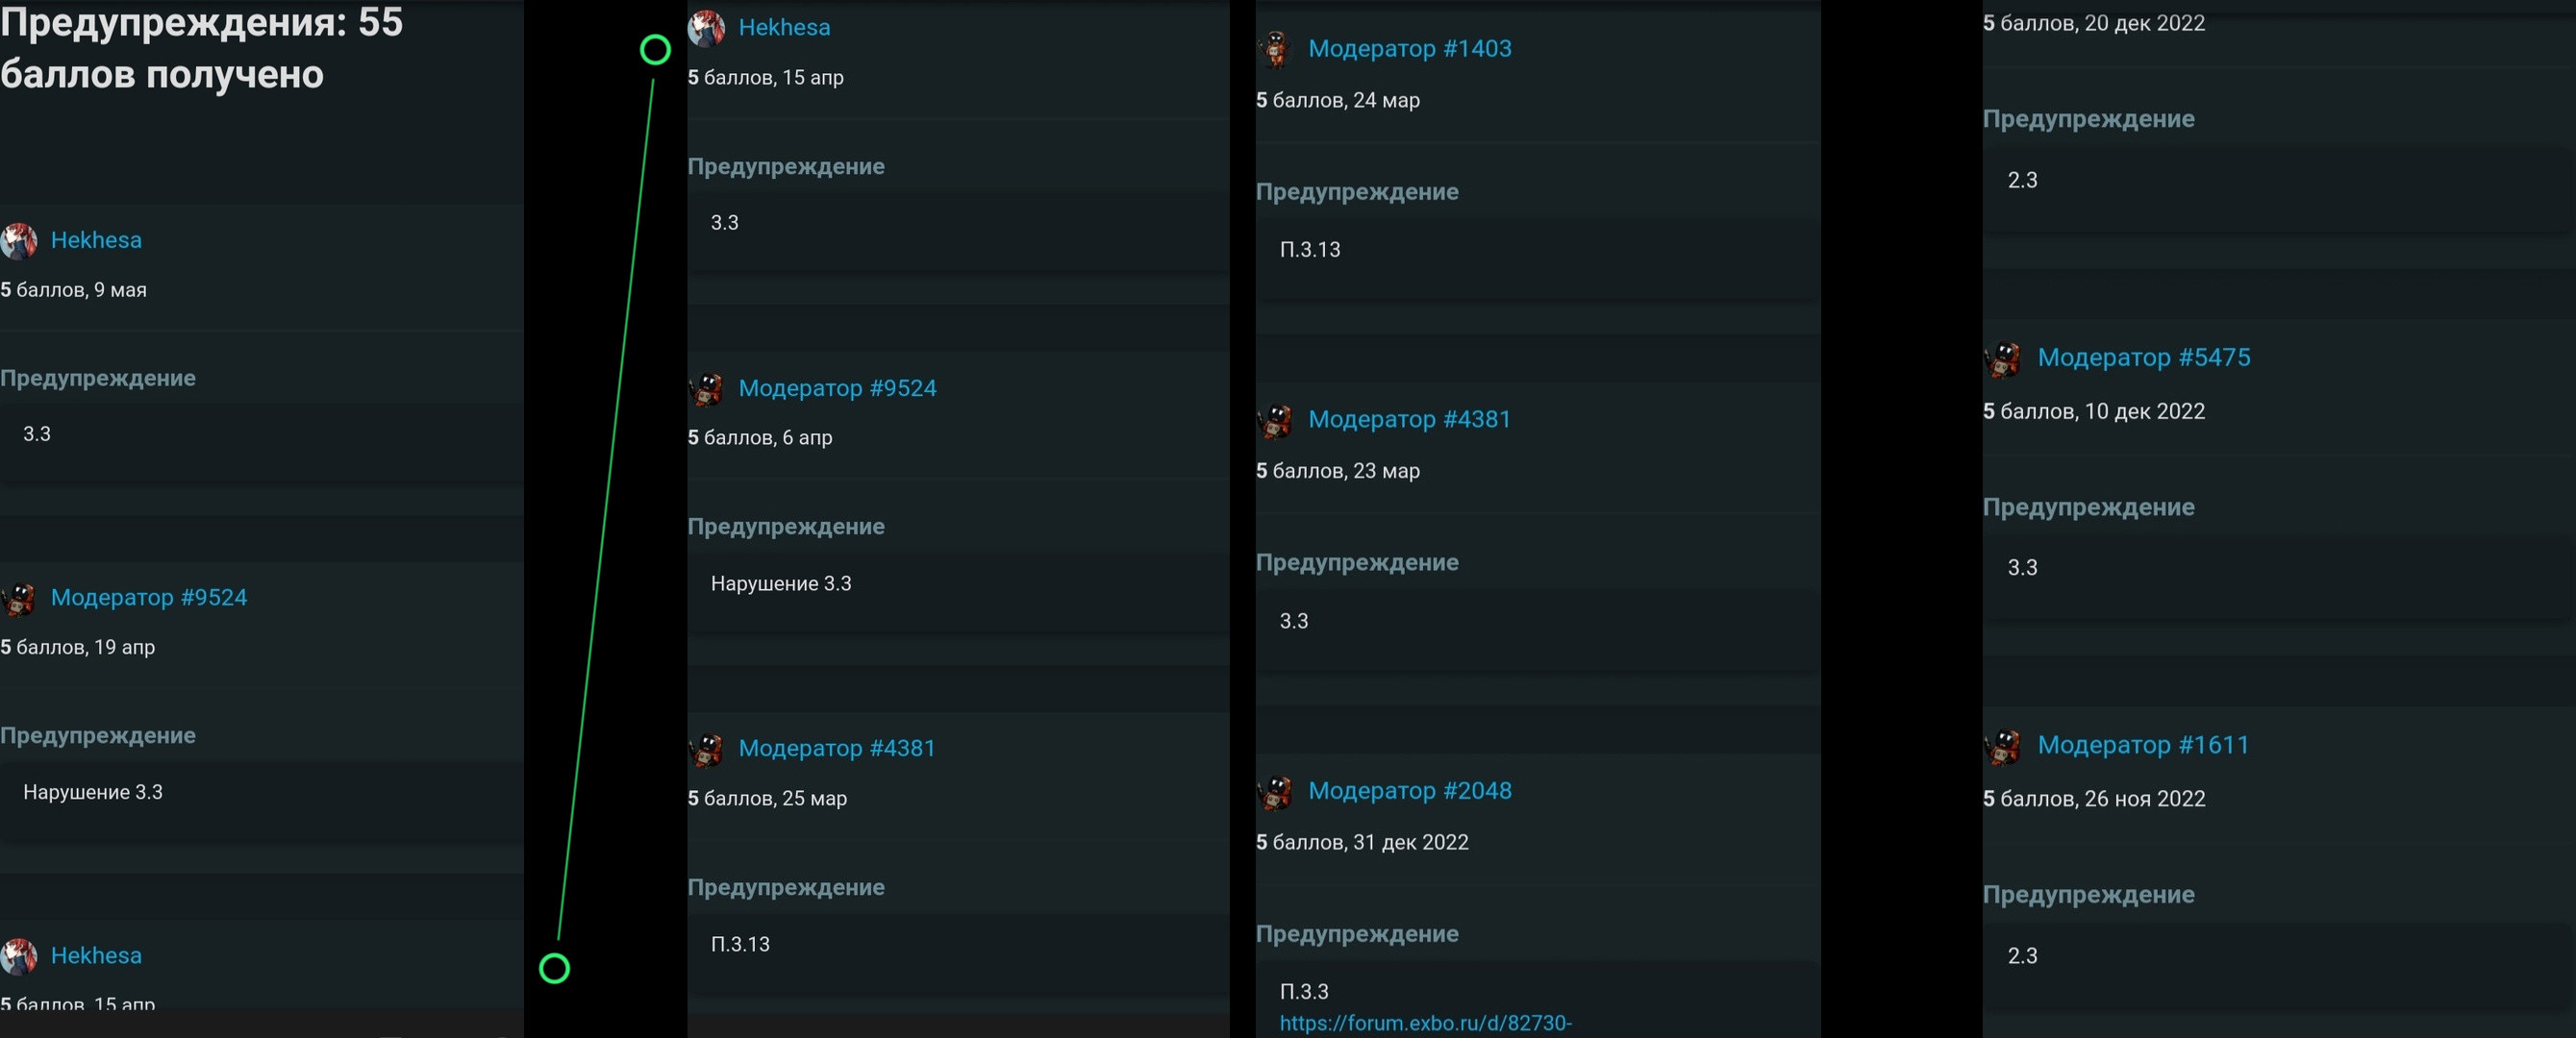Screen dimensions: 2576x1038
Task: Open Модератор #9524 link dated 6 апр
Action: (837, 388)
